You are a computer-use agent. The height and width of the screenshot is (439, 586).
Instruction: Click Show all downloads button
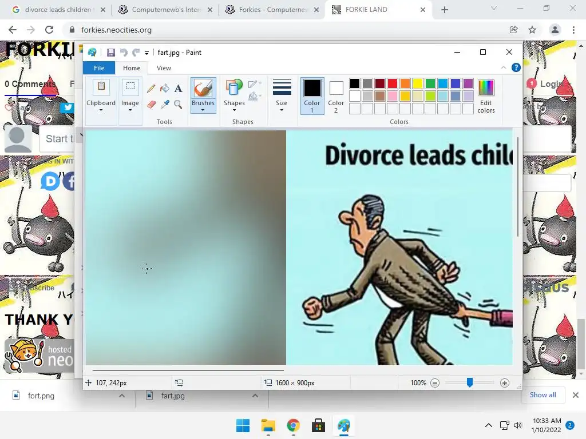point(543,395)
